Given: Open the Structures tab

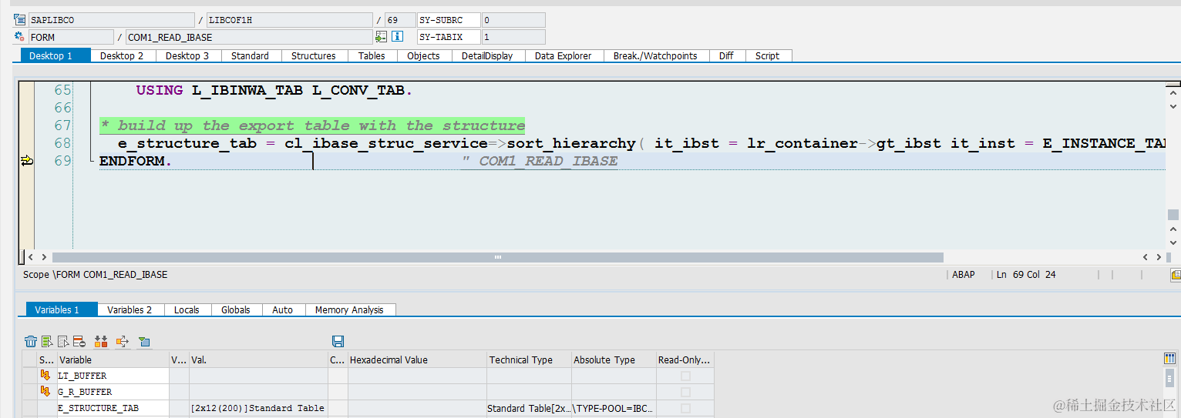Looking at the screenshot, I should point(313,55).
